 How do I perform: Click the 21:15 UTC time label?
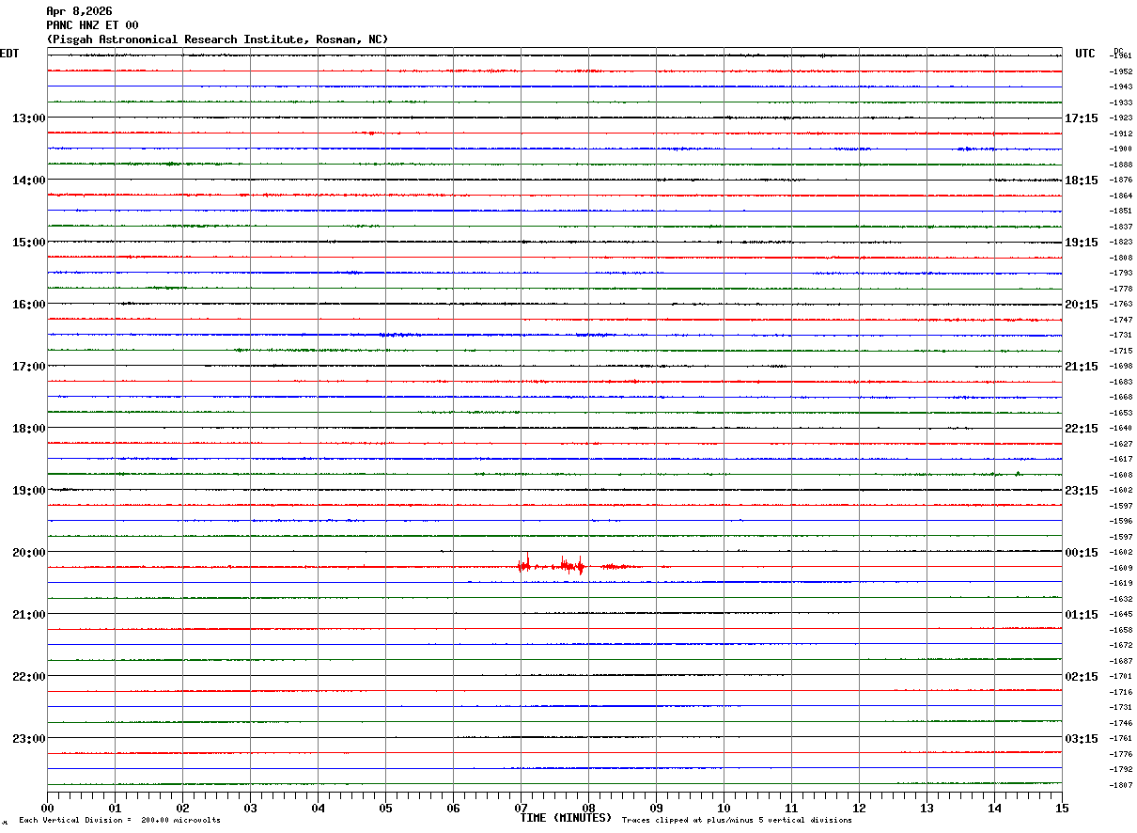[x=1081, y=367]
